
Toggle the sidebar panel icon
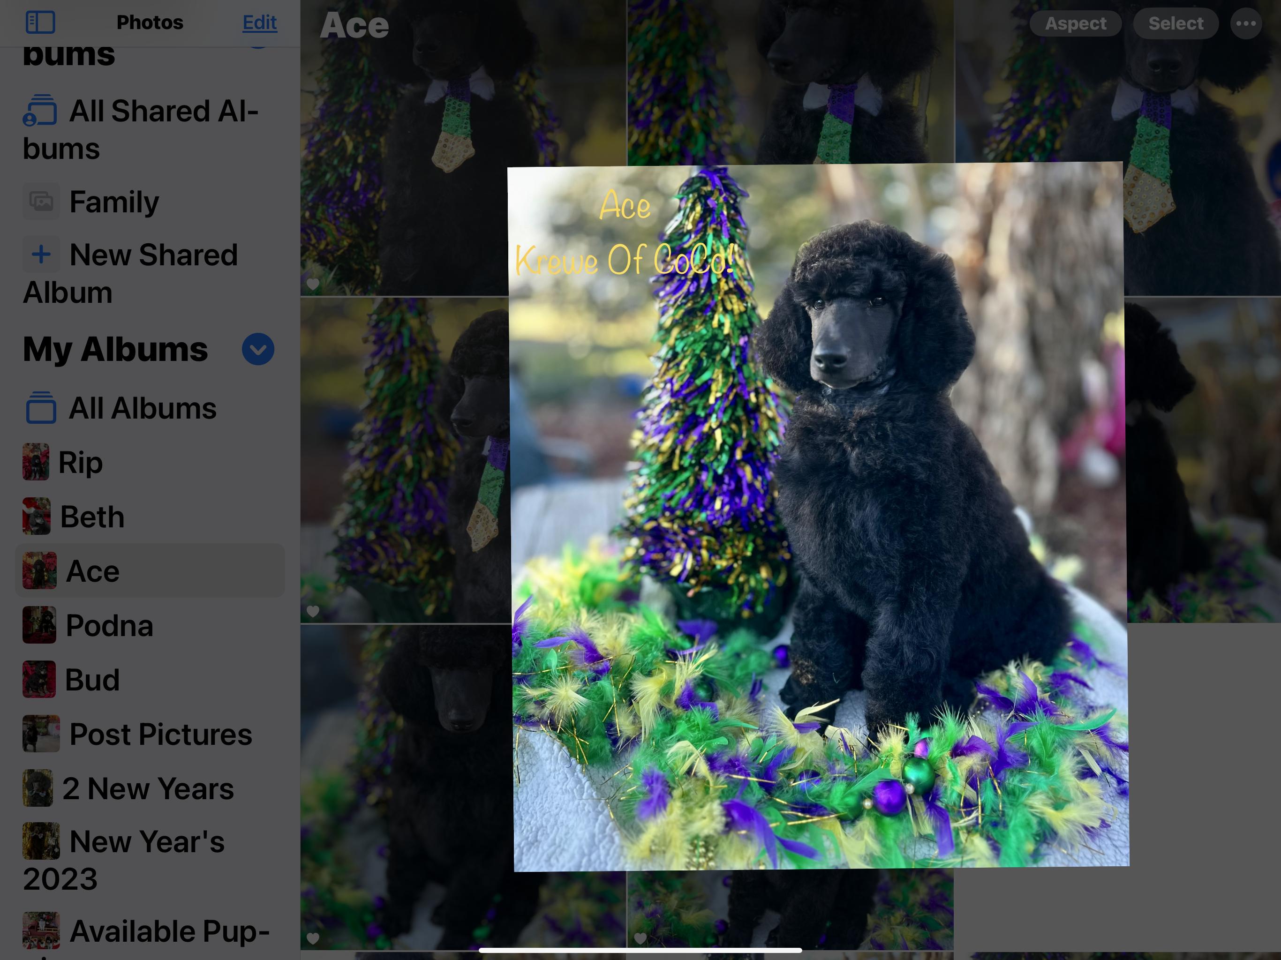tap(40, 22)
